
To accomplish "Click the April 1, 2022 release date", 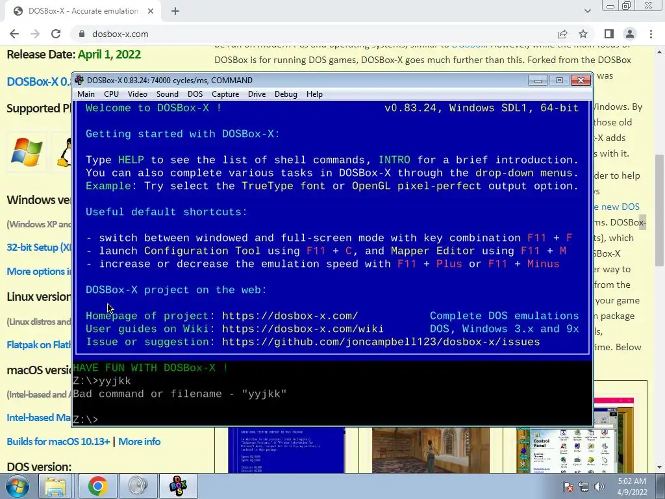I will [x=109, y=55].
